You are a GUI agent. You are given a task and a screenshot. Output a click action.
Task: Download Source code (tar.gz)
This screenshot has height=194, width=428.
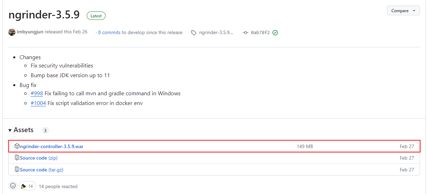point(41,170)
